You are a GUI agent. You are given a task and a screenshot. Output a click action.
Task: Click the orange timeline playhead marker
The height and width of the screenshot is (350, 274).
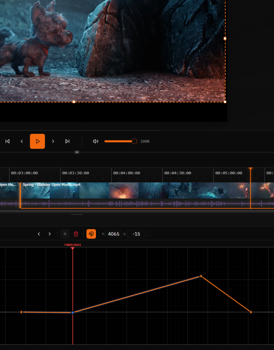pos(250,169)
